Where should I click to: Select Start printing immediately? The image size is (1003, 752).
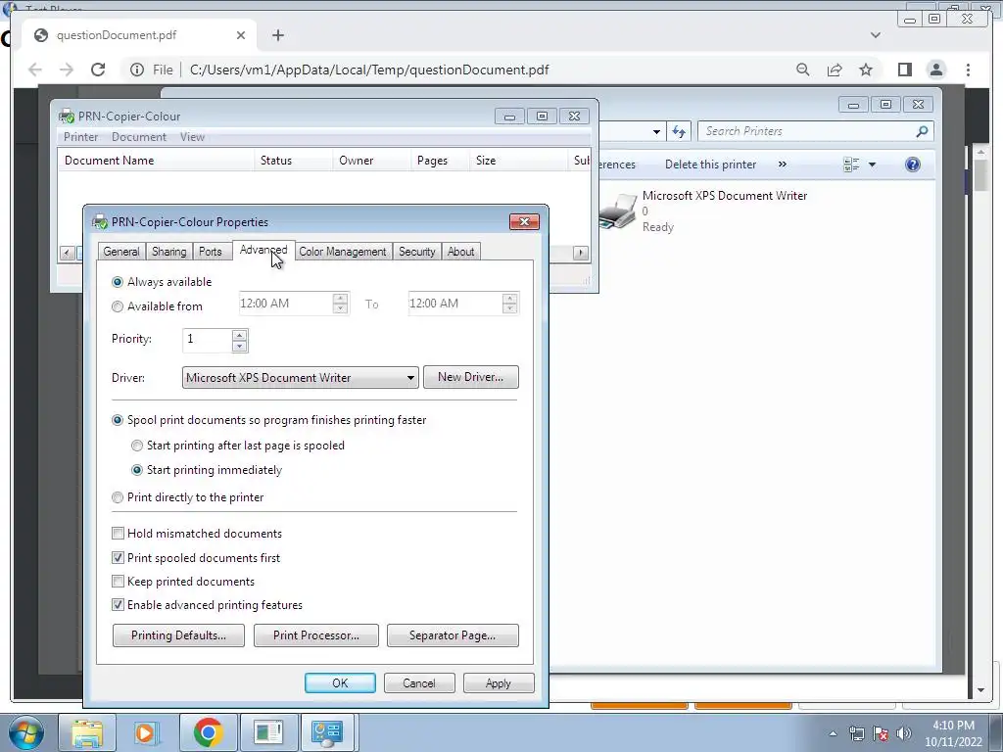click(137, 470)
